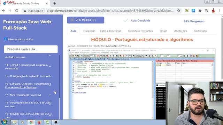This screenshot has width=223, height=125.
Task: Expand the 'de dados em Java' module arrow
Action: 50,56
